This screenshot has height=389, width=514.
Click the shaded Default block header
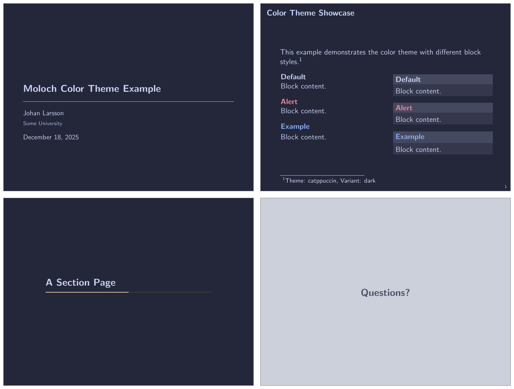point(442,79)
